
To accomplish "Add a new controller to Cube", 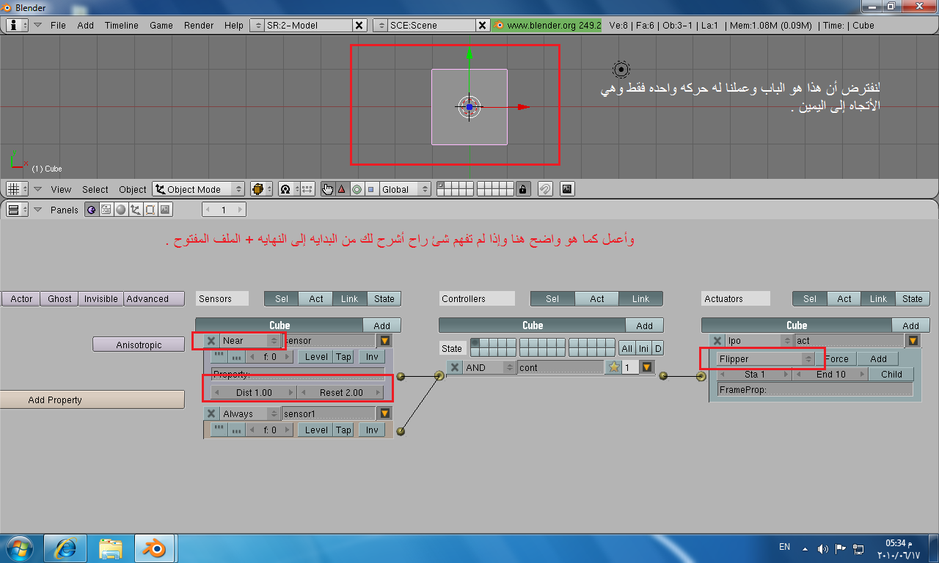I will (644, 325).
